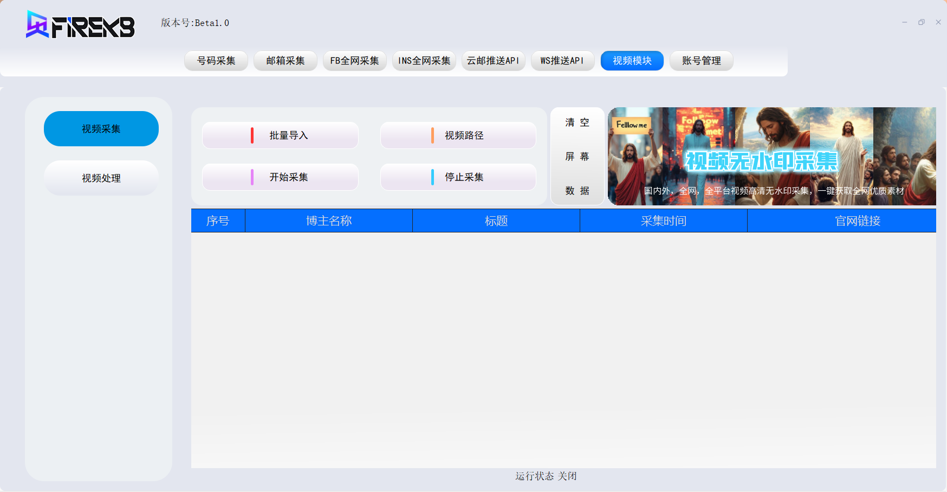
Task: Select the INS全网采集 tab
Action: 424,61
